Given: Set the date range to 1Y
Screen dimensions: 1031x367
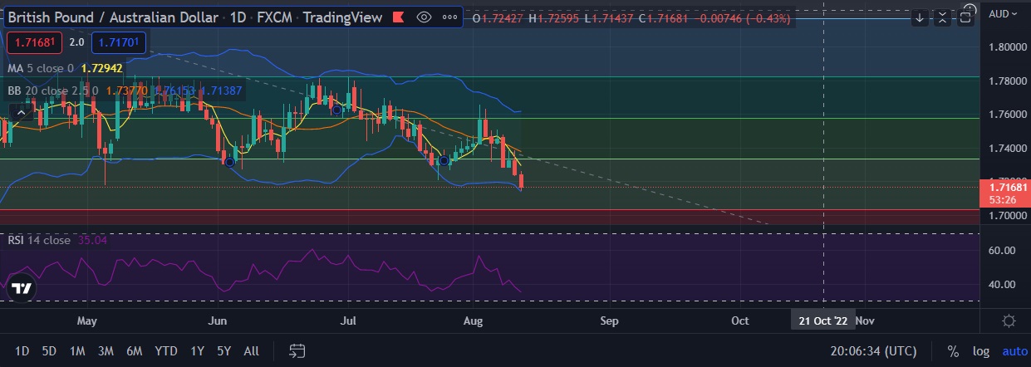Looking at the screenshot, I should pyautogui.click(x=197, y=351).
